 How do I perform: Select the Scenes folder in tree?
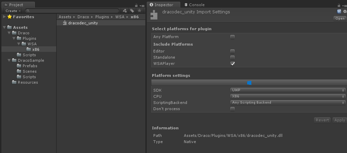29,71
